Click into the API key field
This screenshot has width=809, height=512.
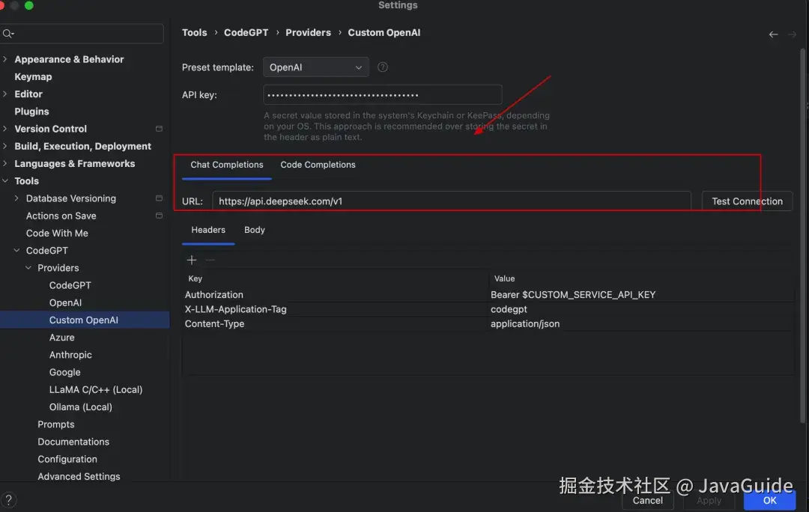[x=382, y=95]
